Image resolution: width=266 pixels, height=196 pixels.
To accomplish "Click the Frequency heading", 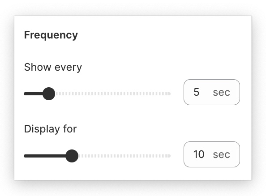I will (x=51, y=35).
